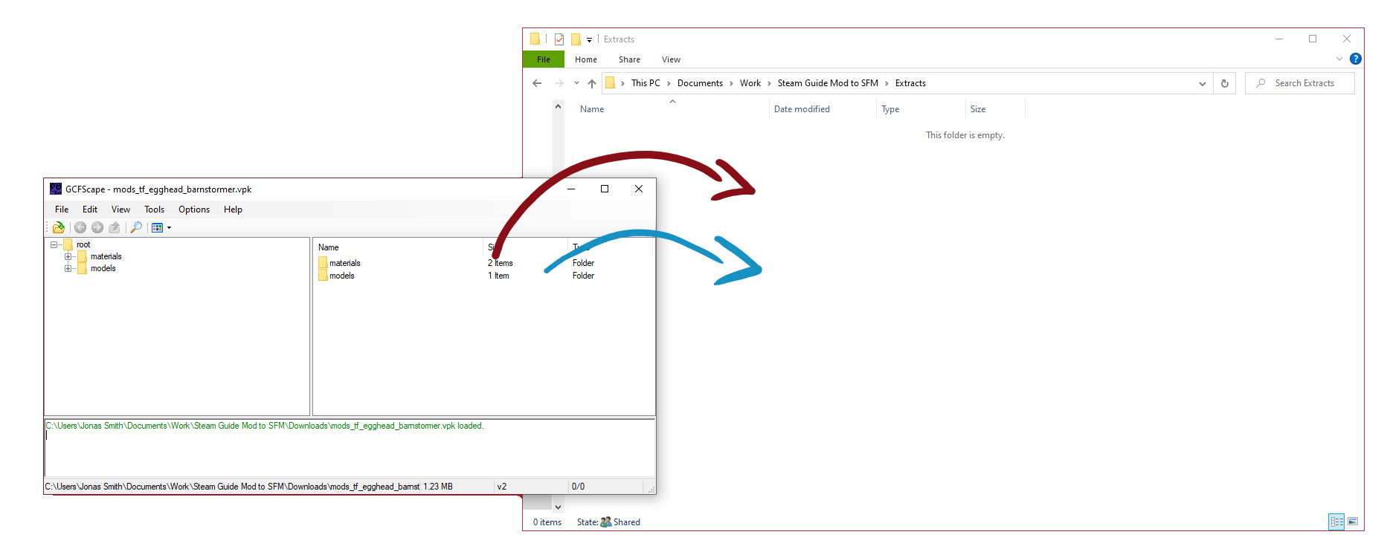Select models in the GCFScape tree
The height and width of the screenshot is (549, 1387).
(103, 268)
